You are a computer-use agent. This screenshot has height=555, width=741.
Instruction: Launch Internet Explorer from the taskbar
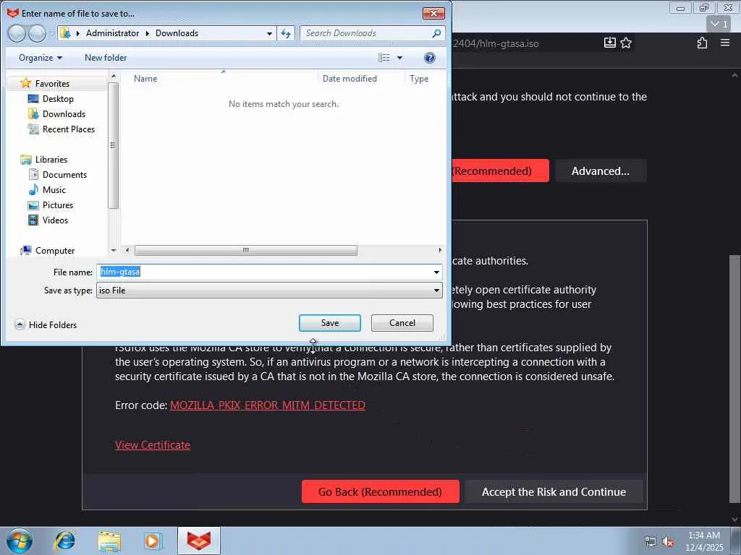64,541
